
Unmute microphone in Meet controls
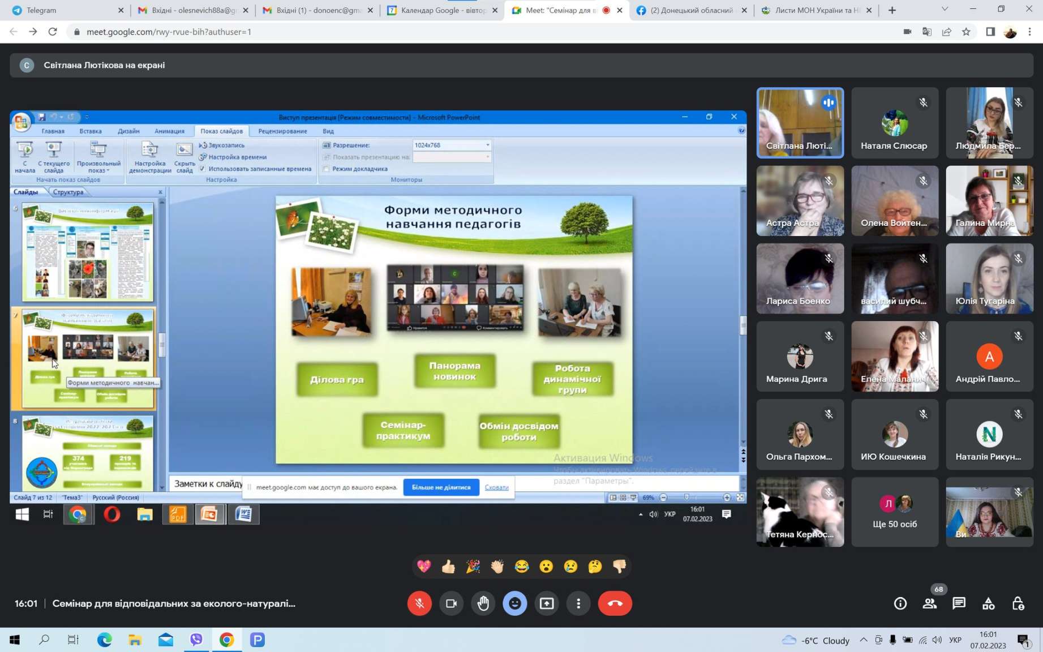click(419, 603)
